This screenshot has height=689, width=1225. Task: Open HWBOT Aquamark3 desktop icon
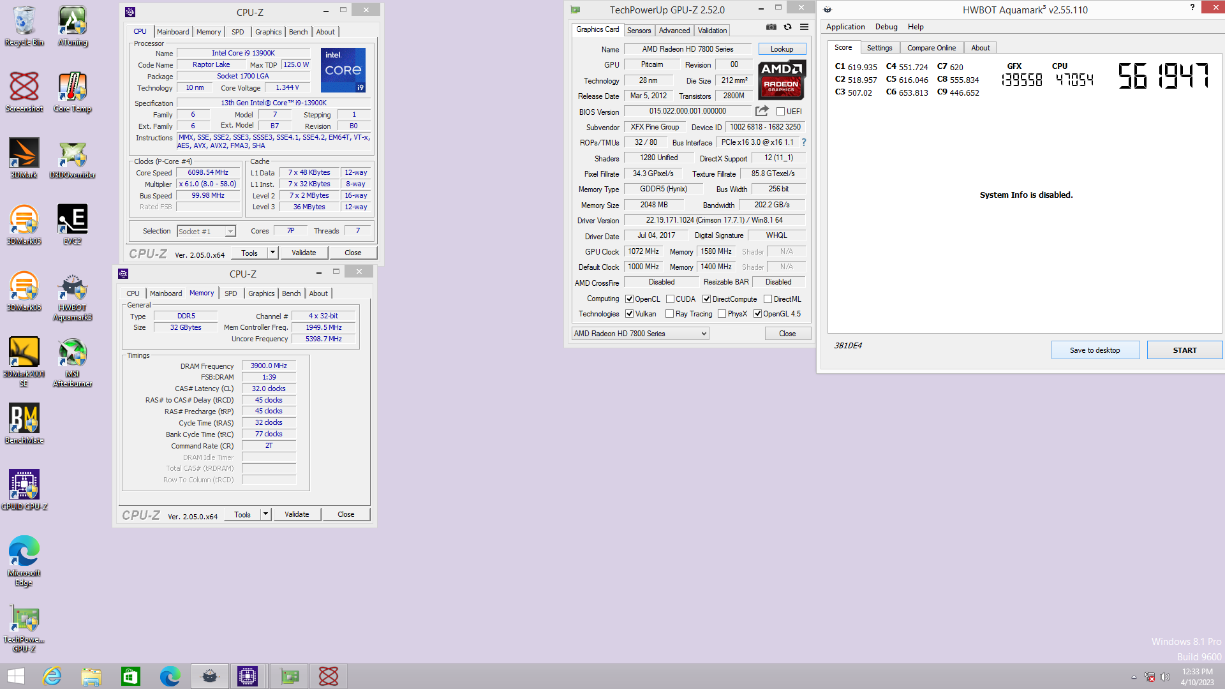point(73,297)
